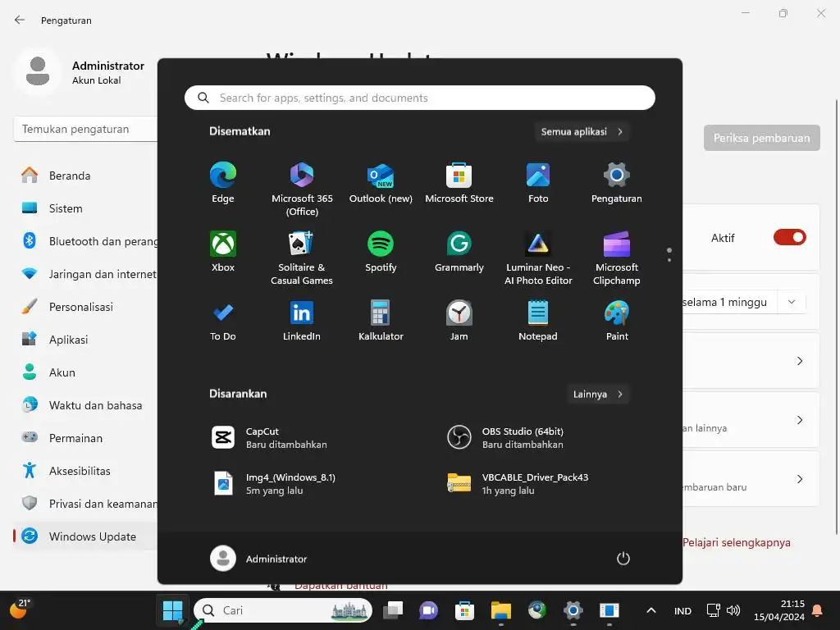The height and width of the screenshot is (630, 840).
Task: Open Bluetooth dan perangkat settings
Action: point(85,241)
